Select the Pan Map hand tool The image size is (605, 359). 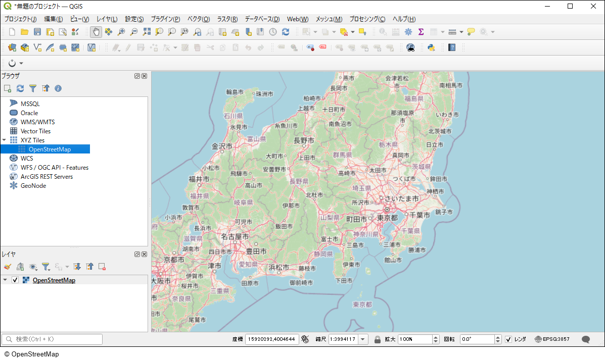[x=96, y=32]
